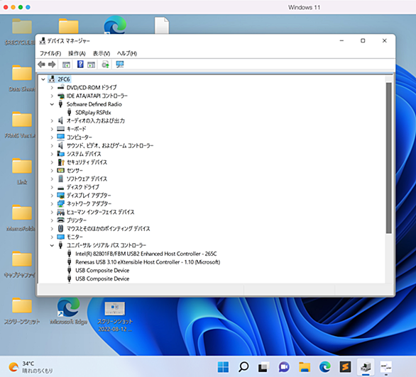The height and width of the screenshot is (377, 416).
Task: Click the action pane toolbar icon right of help
Action: point(92,64)
